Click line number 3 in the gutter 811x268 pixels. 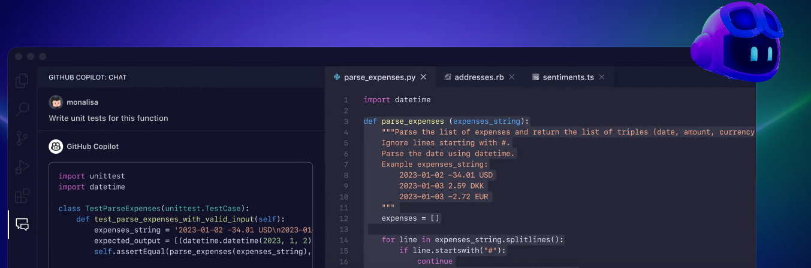(346, 121)
